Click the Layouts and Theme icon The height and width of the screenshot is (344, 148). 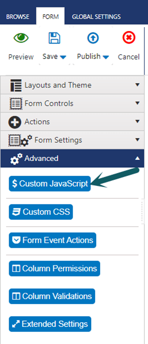point(16,85)
